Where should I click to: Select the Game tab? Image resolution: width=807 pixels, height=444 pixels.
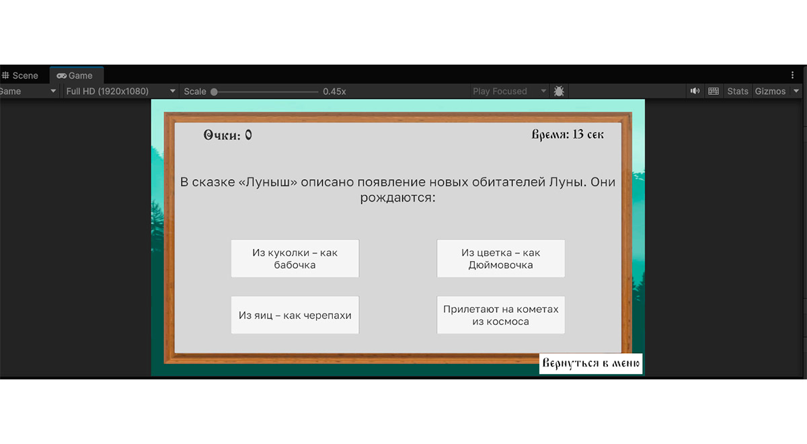tap(80, 76)
